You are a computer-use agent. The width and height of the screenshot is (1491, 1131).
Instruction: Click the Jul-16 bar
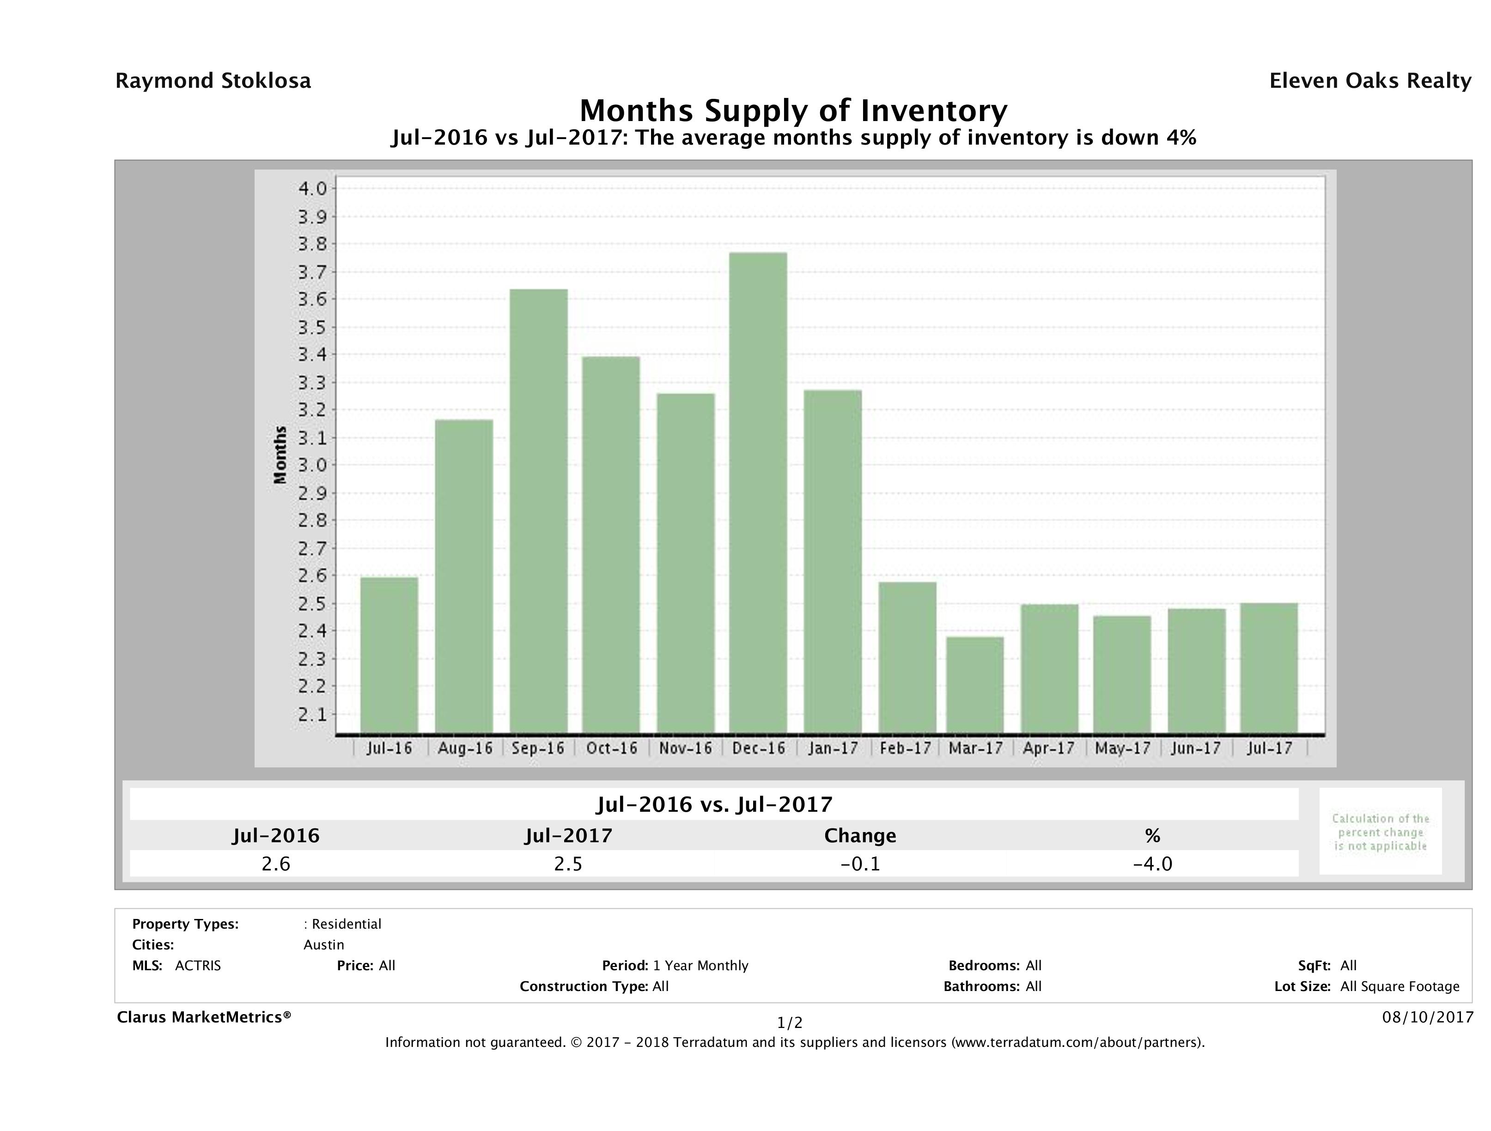(389, 655)
